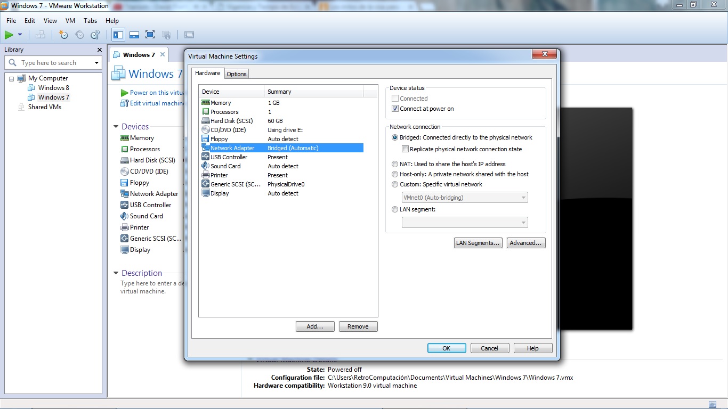728x409 pixels.
Task: Open the Help menu
Action: pos(112,21)
